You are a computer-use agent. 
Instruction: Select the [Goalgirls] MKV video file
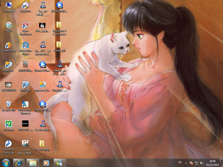coord(59,7)
